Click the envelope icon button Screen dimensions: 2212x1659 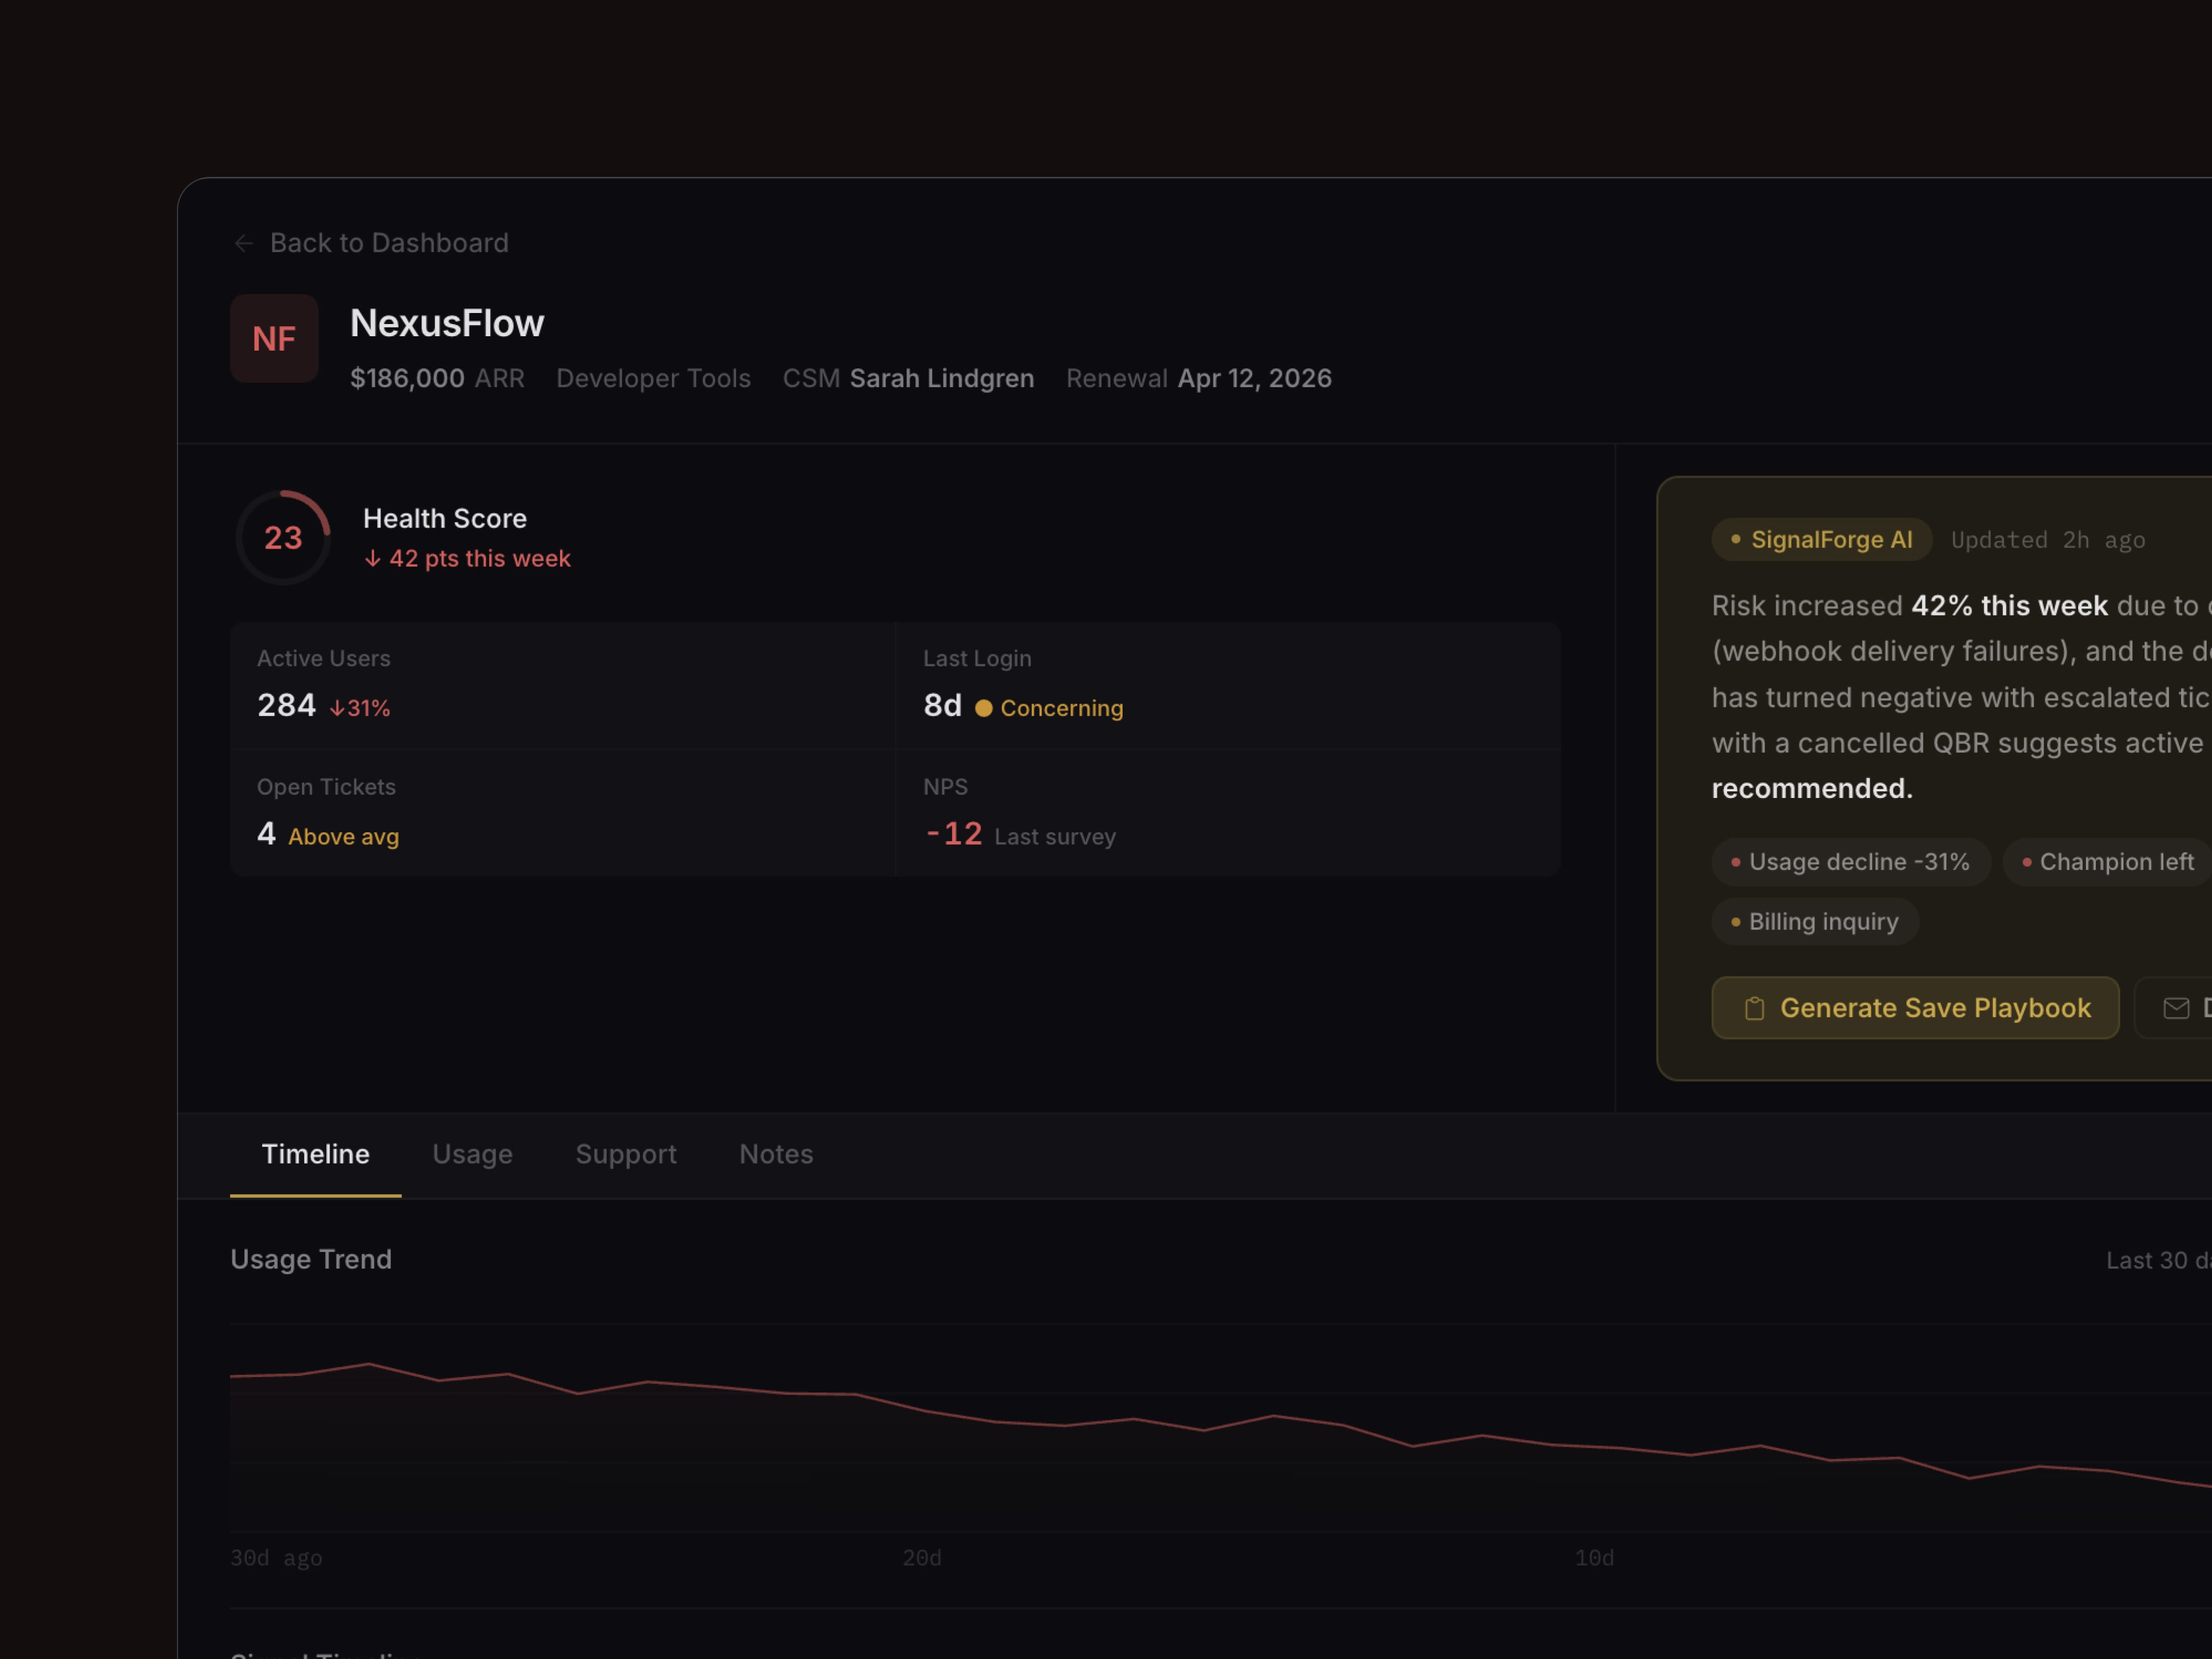(2176, 1008)
